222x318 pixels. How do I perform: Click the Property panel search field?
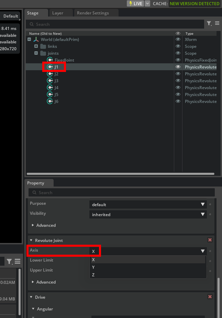121,193
